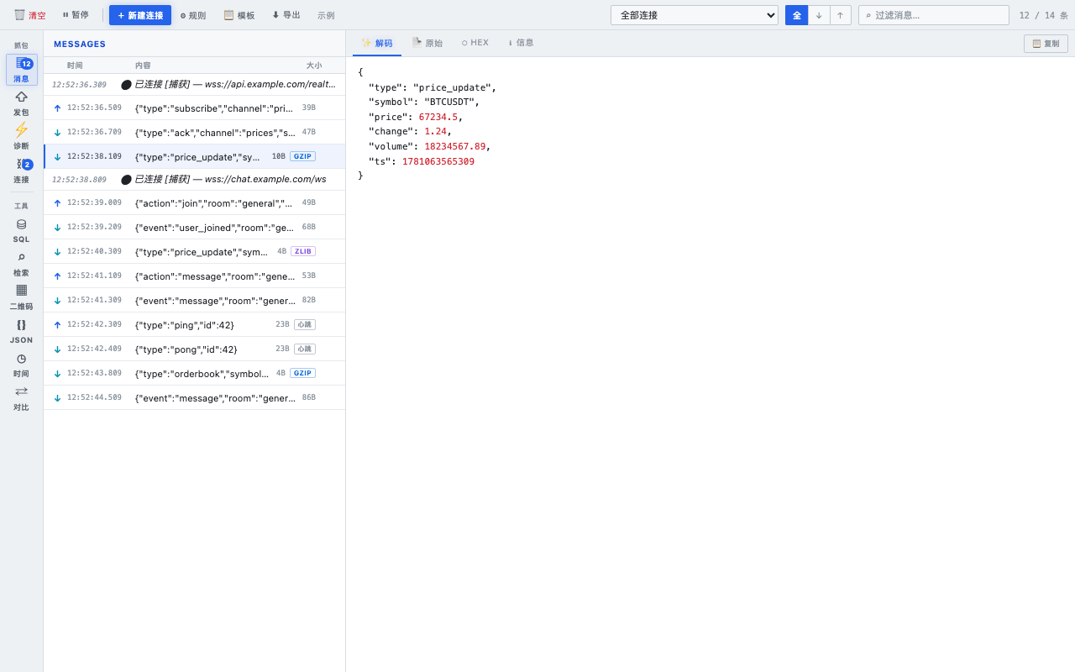Click the outgoing arrow on subscribe row

click(x=57, y=108)
